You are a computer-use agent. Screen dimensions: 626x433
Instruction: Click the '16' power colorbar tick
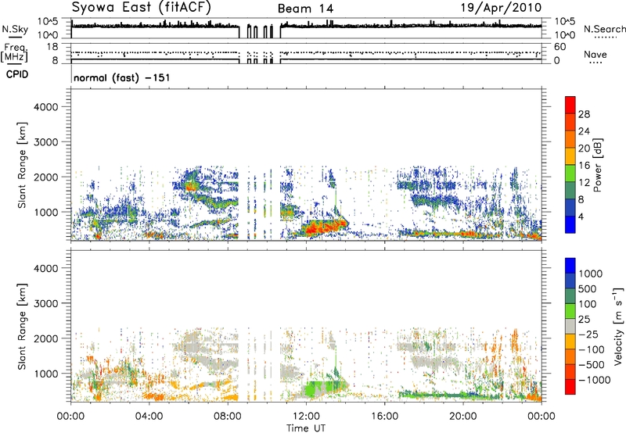(584, 166)
